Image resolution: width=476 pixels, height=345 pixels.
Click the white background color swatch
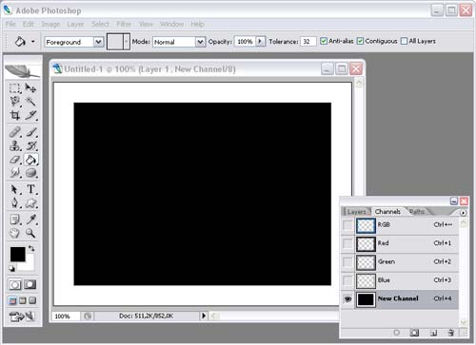click(29, 265)
